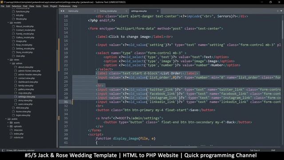
Task: Open About_model.php file
Action: [x=25, y=27]
